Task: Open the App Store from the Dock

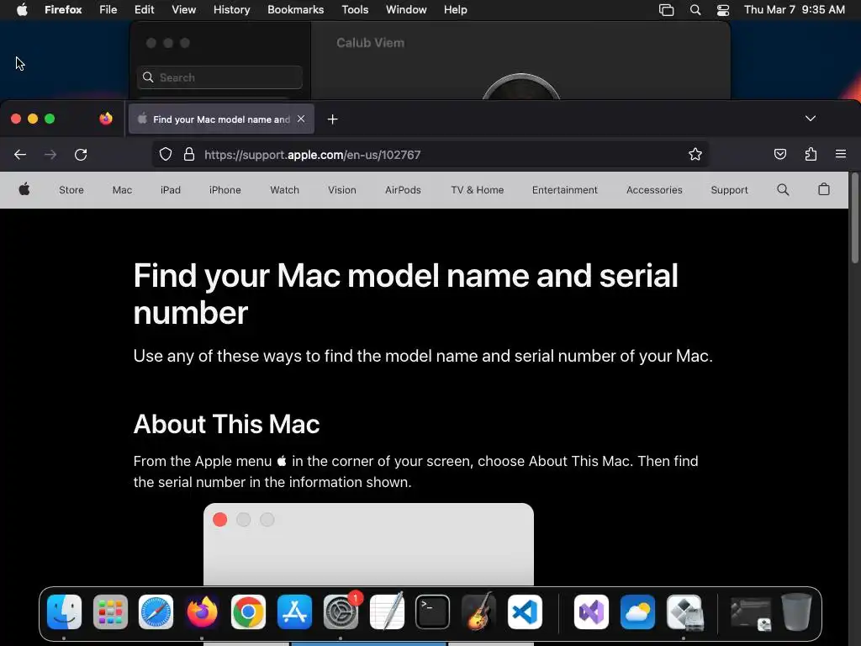Action: [294, 612]
